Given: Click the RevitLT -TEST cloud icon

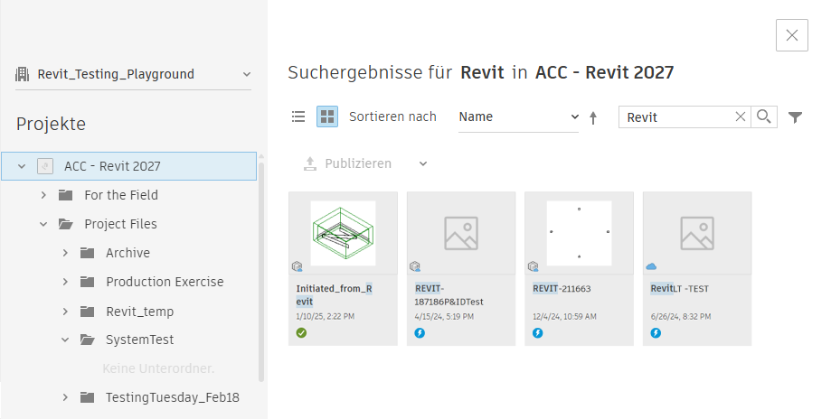Looking at the screenshot, I should click(x=651, y=266).
